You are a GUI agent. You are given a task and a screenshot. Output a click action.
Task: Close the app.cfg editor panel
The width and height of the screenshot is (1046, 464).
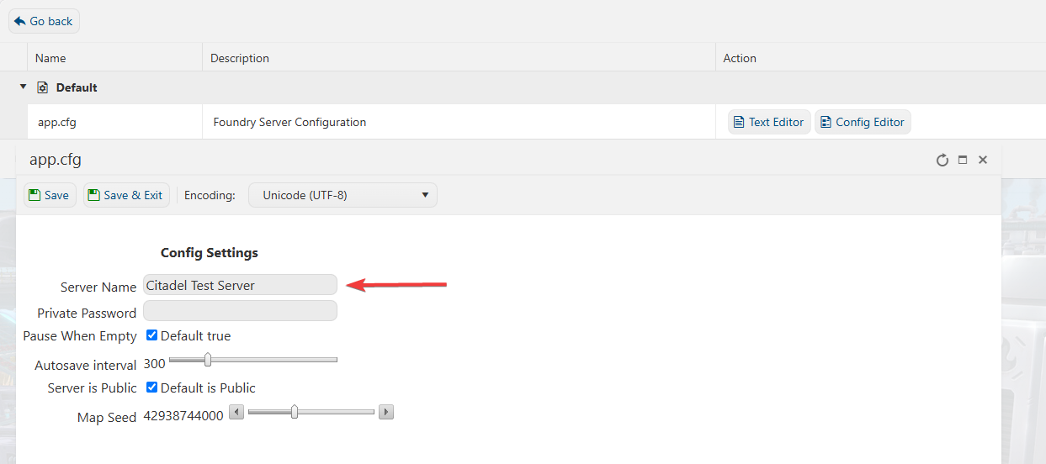point(983,160)
